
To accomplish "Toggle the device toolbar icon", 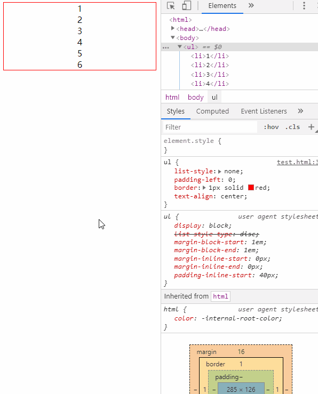I will coord(187,5).
